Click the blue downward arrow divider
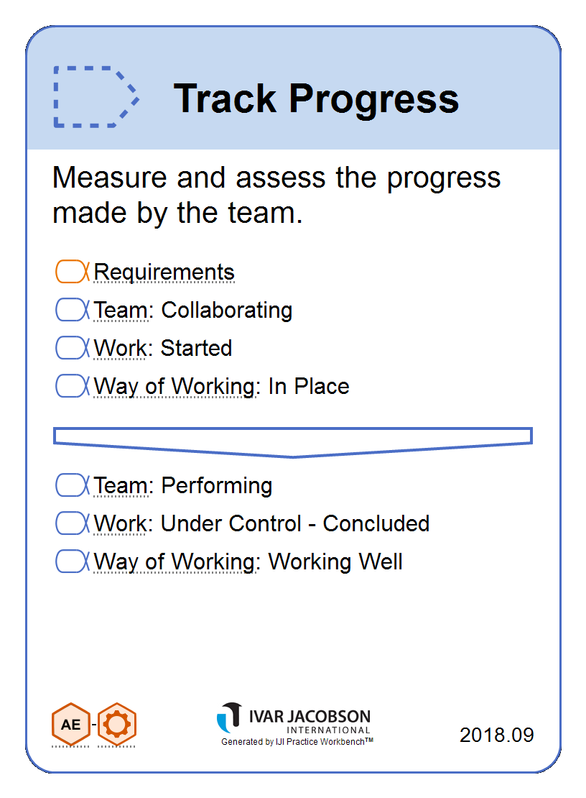Screen dimensions: 586x798 pyautogui.click(x=293, y=443)
